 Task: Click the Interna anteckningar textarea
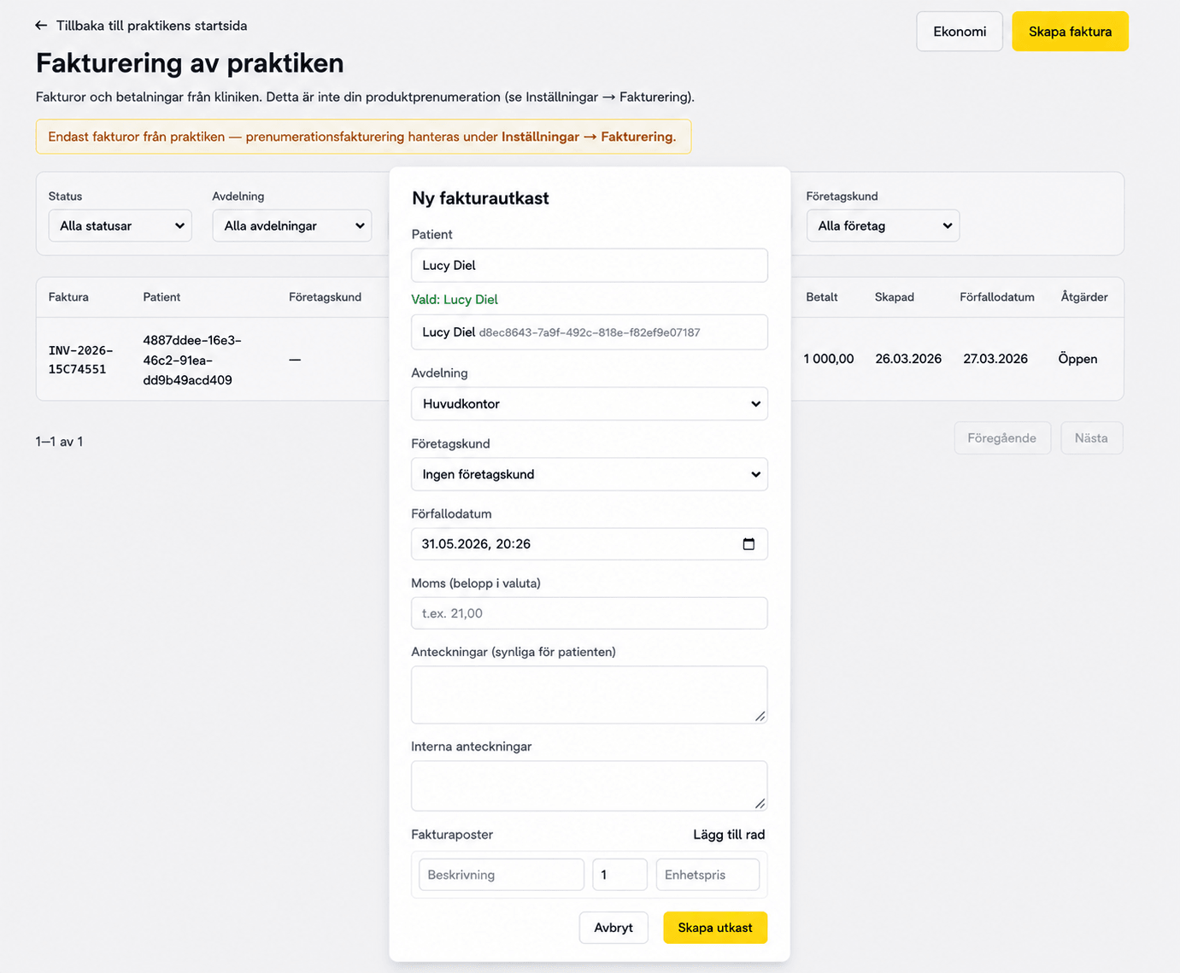click(590, 786)
